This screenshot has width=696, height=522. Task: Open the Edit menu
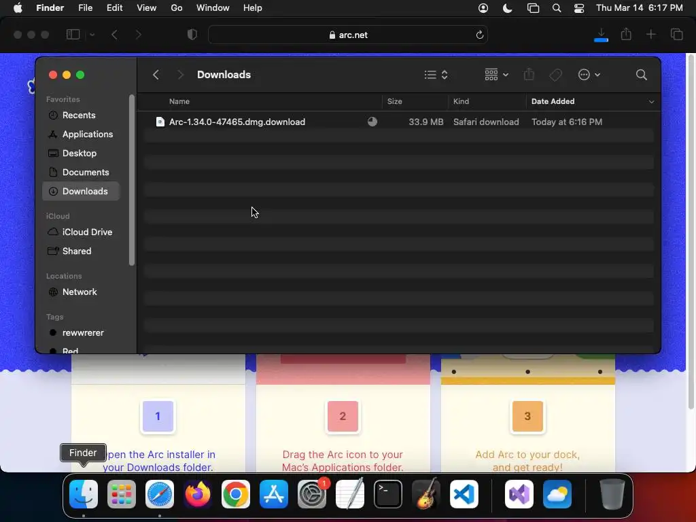click(114, 8)
